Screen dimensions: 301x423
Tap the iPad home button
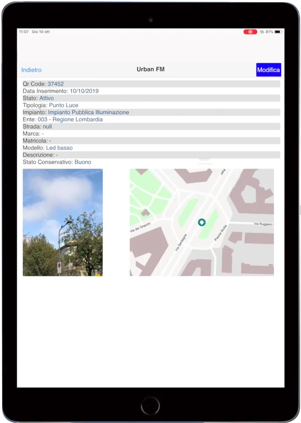pyautogui.click(x=150, y=406)
